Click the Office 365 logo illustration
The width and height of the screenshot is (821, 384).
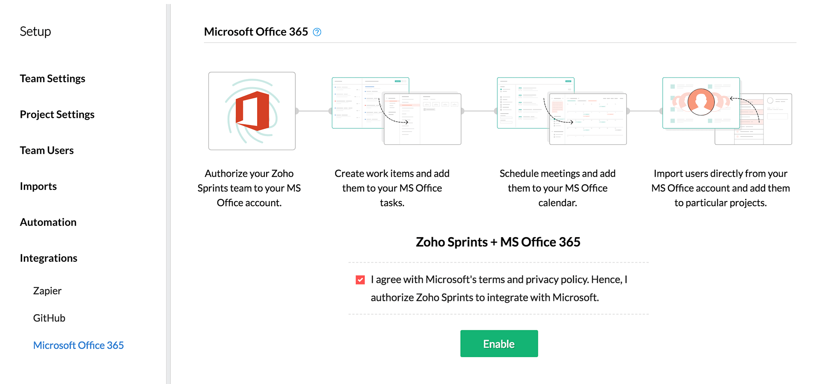(252, 111)
